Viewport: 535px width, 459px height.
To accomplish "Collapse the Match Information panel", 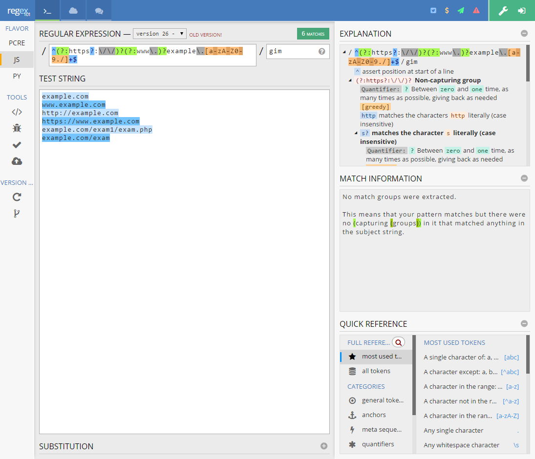I will click(x=524, y=178).
